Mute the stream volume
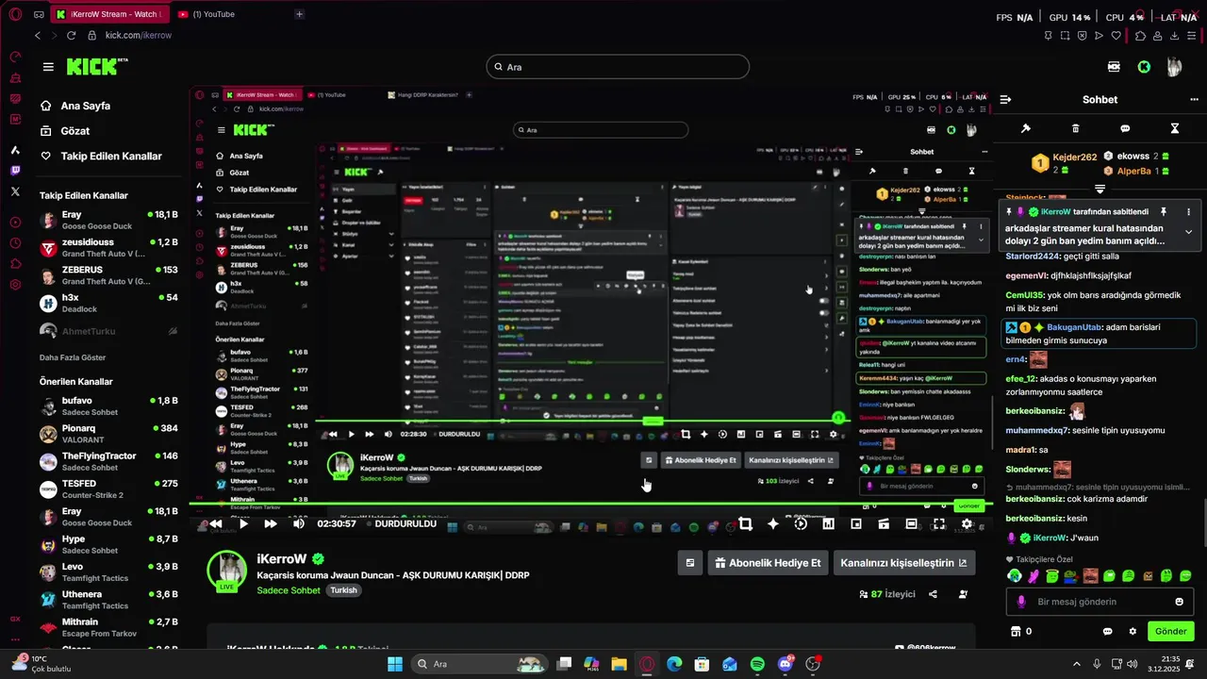 pos(299,523)
